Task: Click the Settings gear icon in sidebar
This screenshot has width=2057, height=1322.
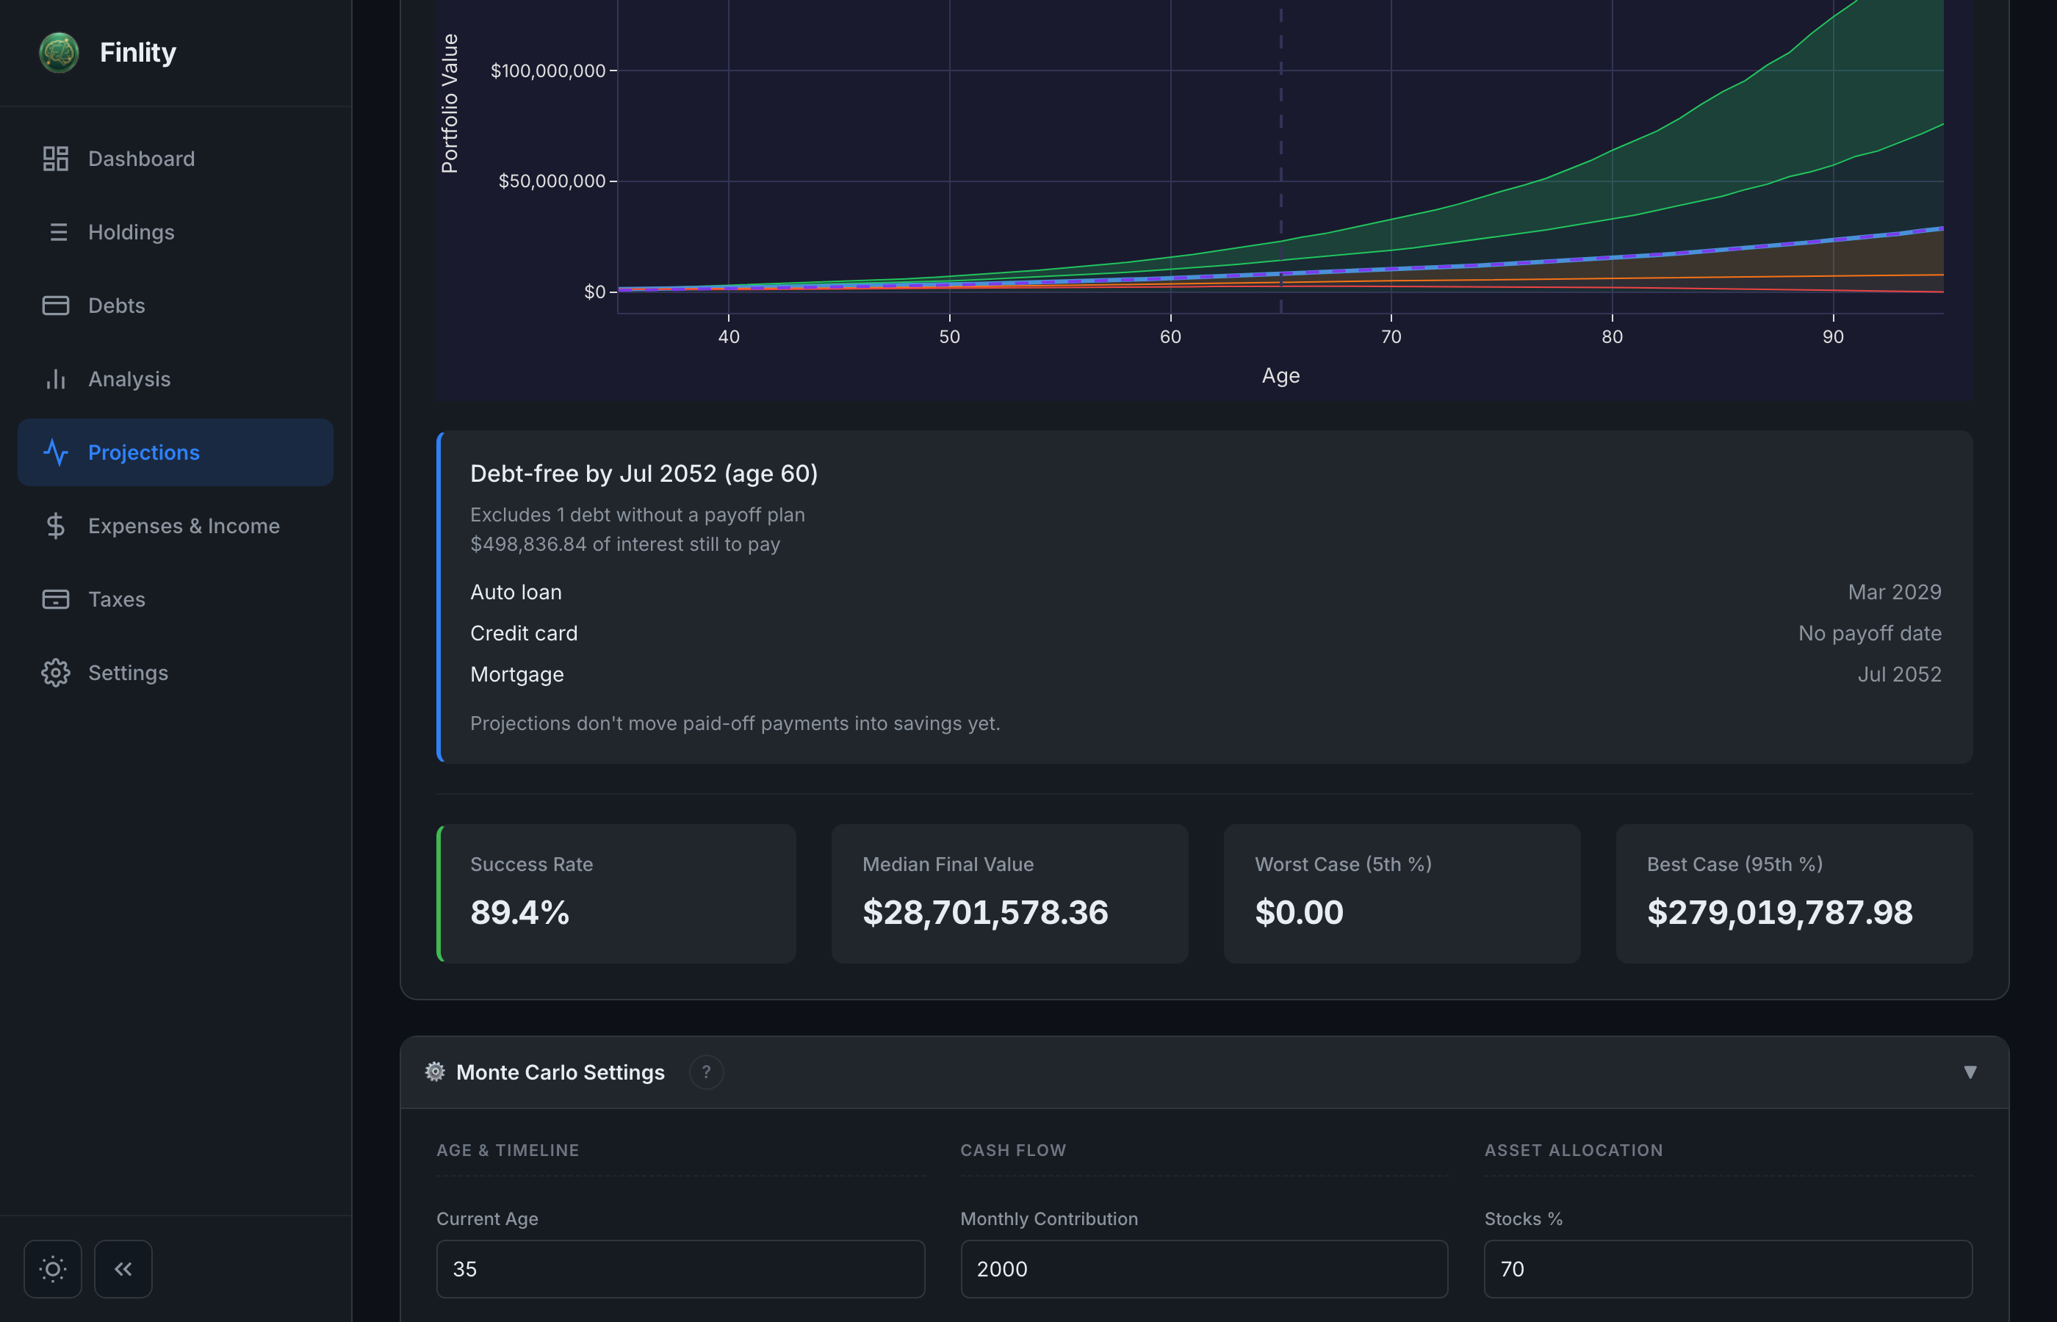Action: tap(56, 672)
